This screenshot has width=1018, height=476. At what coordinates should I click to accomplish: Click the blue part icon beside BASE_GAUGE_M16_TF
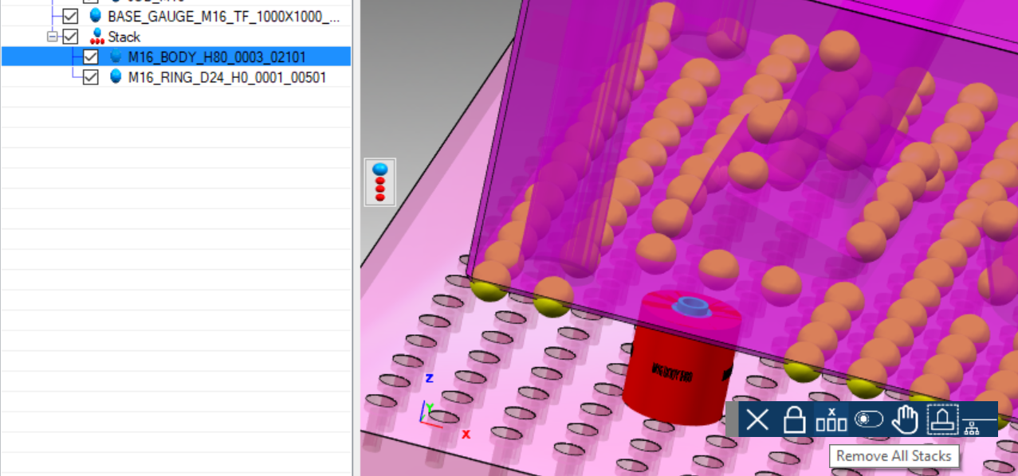tap(96, 16)
